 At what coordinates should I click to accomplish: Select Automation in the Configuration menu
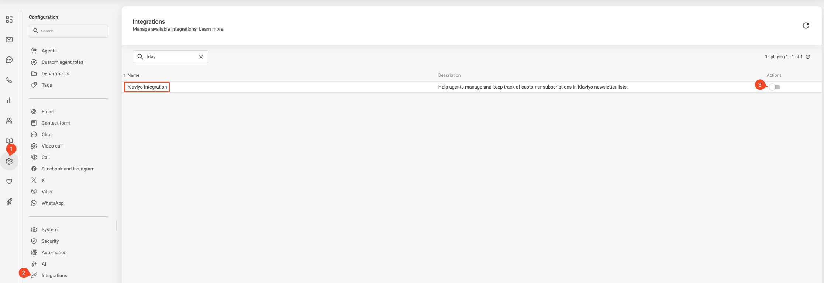click(x=54, y=253)
